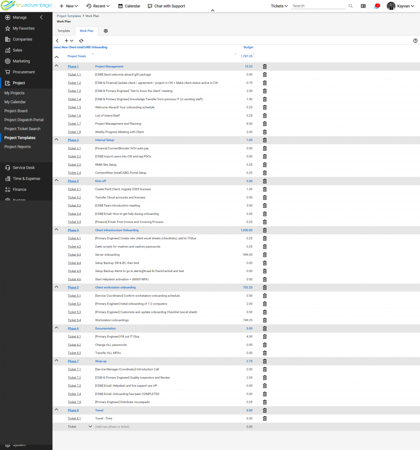
Task: Open the work plan settings gear
Action: [106, 31]
